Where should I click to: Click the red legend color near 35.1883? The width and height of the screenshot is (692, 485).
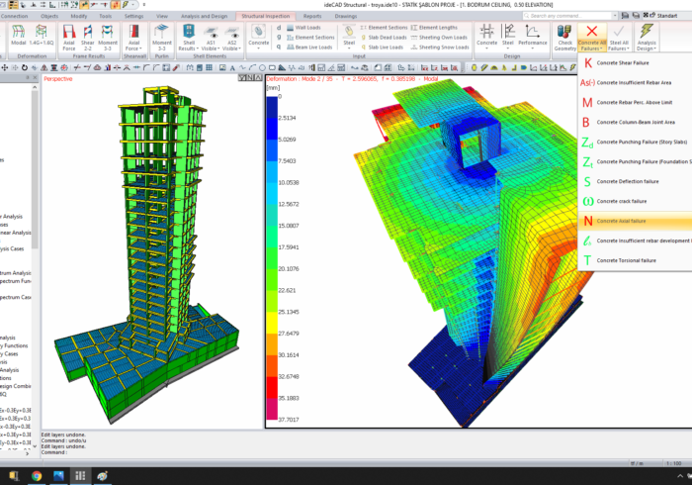[x=272, y=387]
